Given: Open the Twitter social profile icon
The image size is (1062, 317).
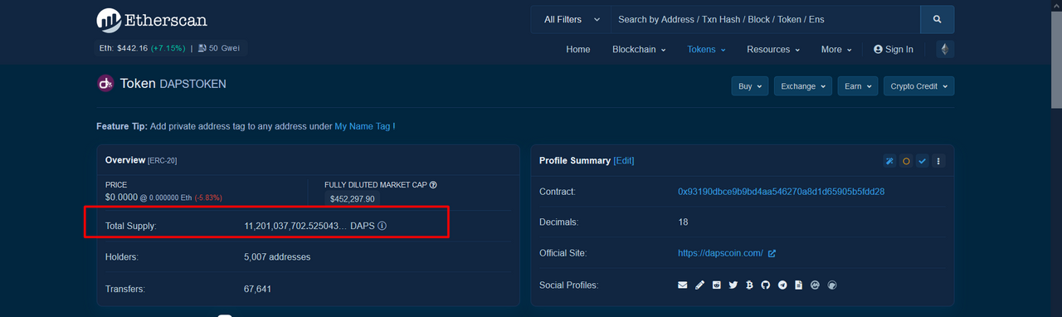Looking at the screenshot, I should [733, 285].
